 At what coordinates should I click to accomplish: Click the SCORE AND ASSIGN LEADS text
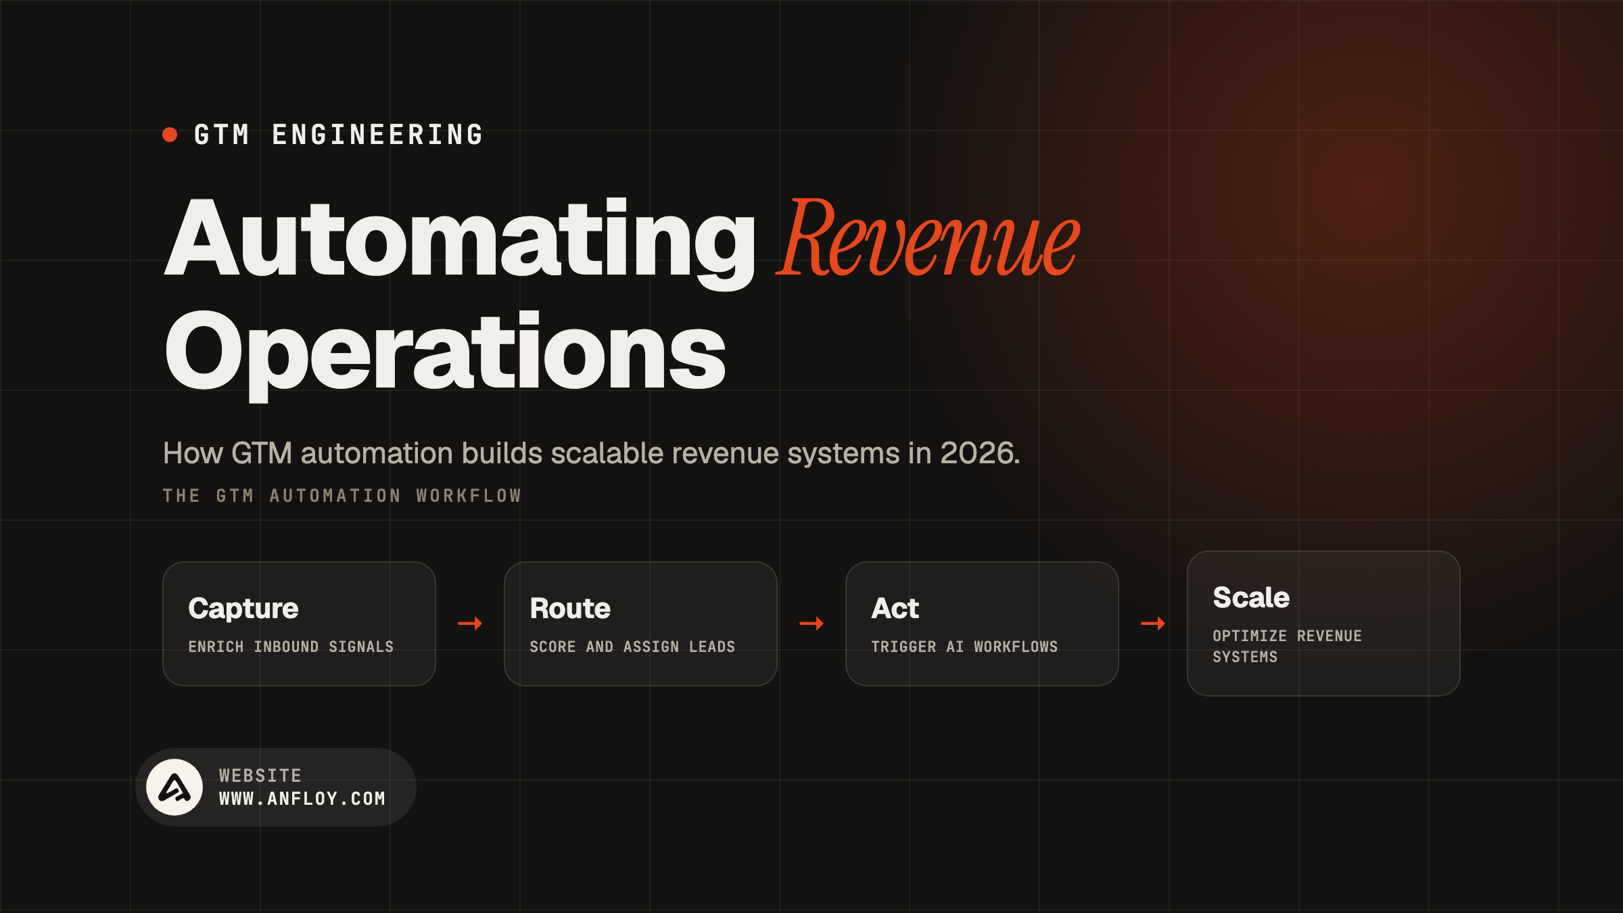[632, 647]
